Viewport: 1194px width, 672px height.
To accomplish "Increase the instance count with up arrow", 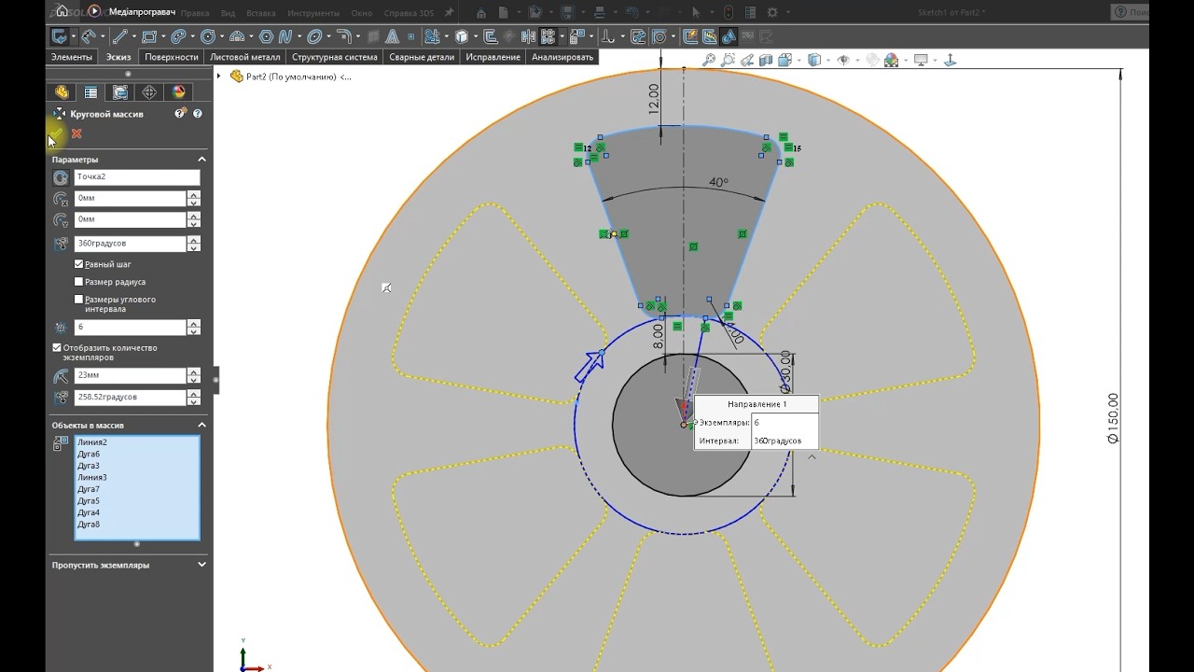I will pos(193,323).
